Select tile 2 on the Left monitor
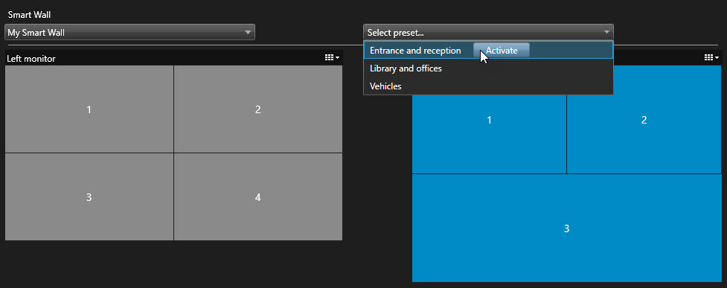Viewport: 727px width, 288px height. tap(258, 109)
